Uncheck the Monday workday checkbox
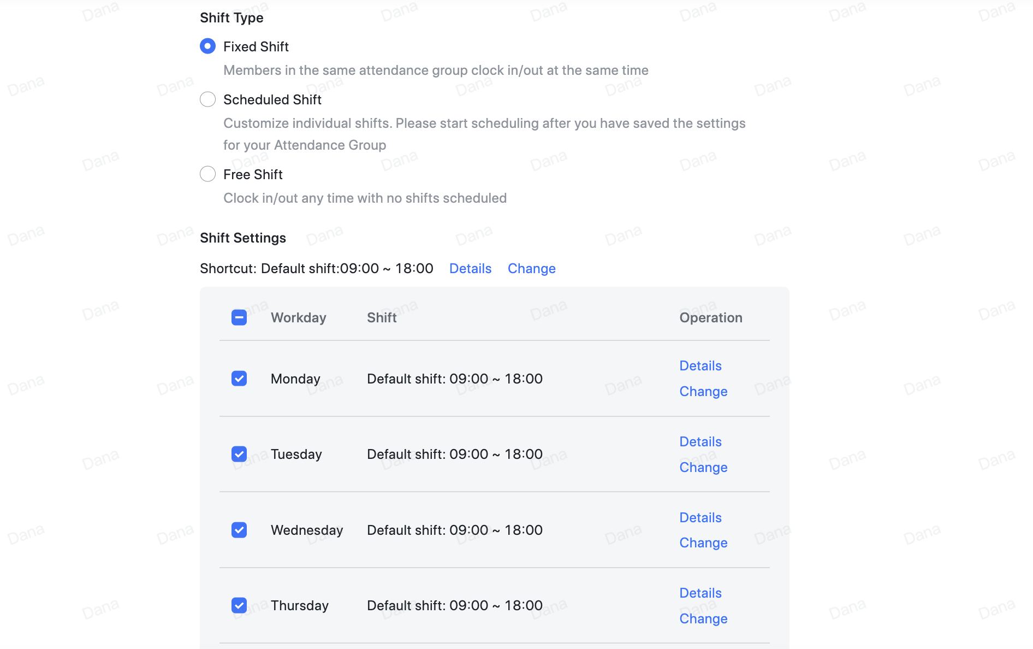 pyautogui.click(x=239, y=379)
